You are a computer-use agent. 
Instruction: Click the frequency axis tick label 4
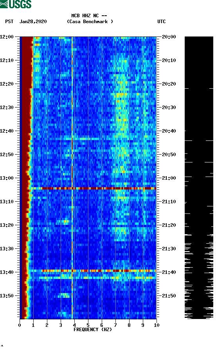(x=74, y=325)
